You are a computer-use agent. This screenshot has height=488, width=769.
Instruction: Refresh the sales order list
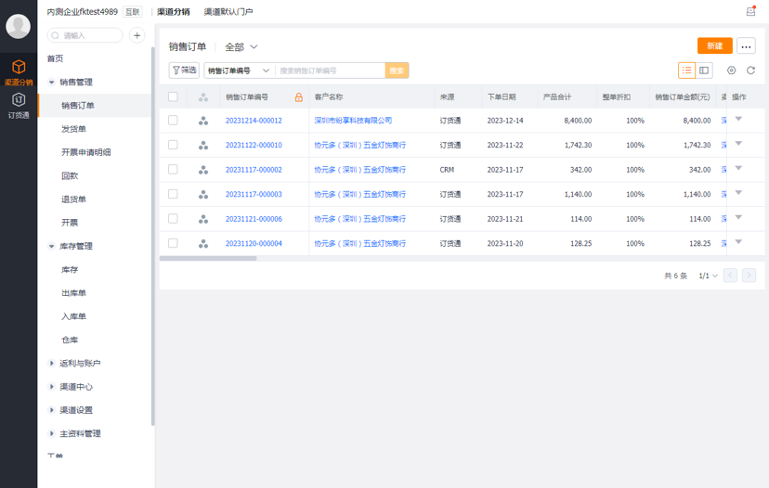(x=750, y=71)
